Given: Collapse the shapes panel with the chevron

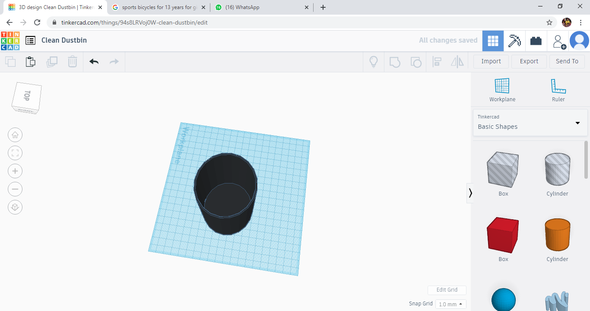Looking at the screenshot, I should point(470,193).
